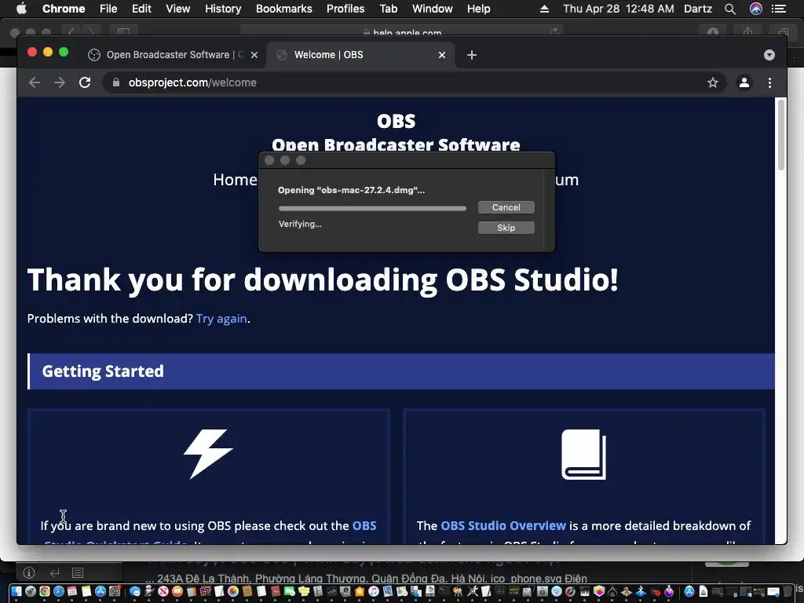
Task: Open the Profiles menu
Action: pos(345,9)
